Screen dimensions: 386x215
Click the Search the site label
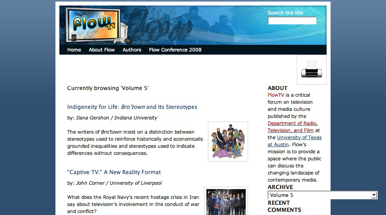tap(285, 13)
